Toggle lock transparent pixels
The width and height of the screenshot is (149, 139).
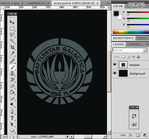pyautogui.click(x=124, y=57)
